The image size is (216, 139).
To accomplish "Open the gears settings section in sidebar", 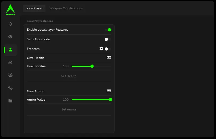I will (x=10, y=88).
